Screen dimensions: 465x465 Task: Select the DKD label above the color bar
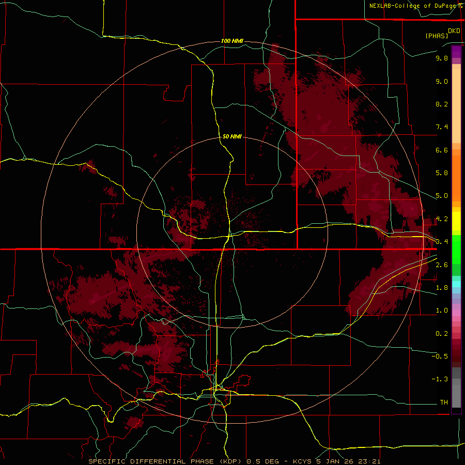(x=454, y=31)
